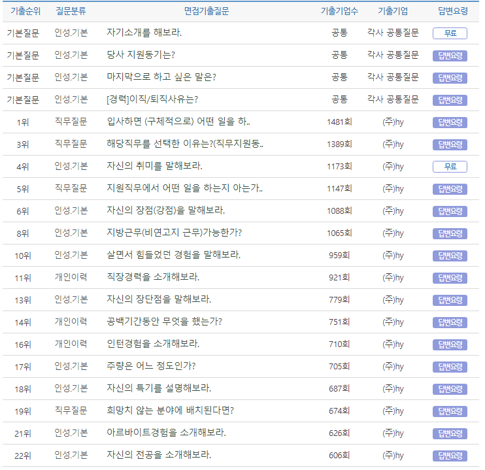The image size is (485, 470).
Task: Click the question 희망치 않는 분야에 배치된다면?
Action: (x=170, y=411)
